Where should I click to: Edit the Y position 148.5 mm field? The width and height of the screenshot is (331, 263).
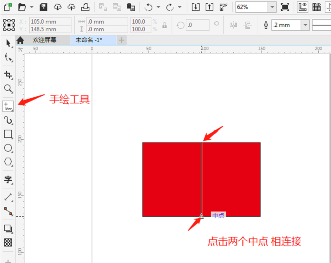50,29
